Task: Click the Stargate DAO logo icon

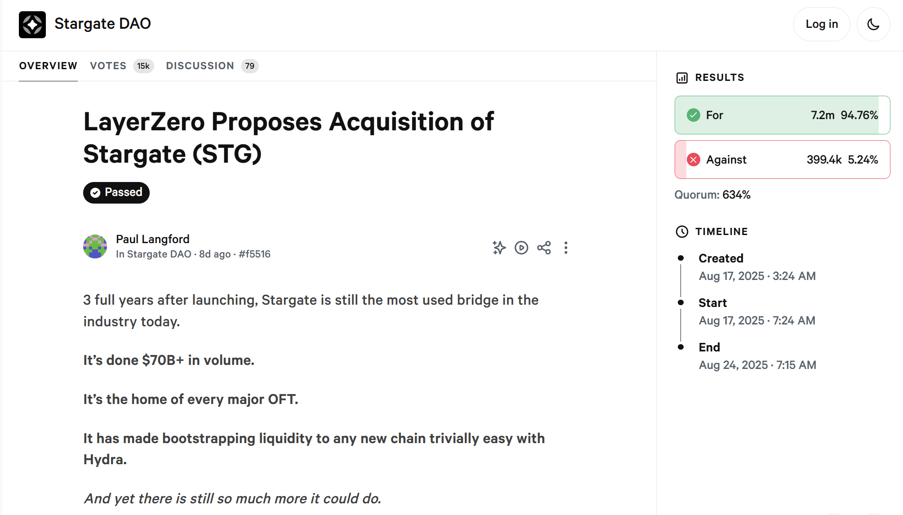Action: pyautogui.click(x=32, y=25)
